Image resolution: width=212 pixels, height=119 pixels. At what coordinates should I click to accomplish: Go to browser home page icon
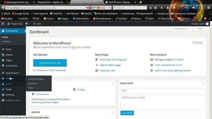pos(168,8)
